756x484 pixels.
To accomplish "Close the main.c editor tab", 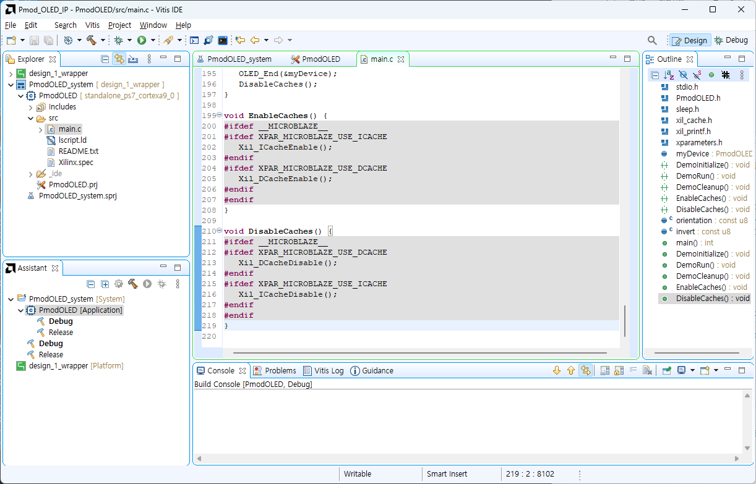I will (x=401, y=59).
